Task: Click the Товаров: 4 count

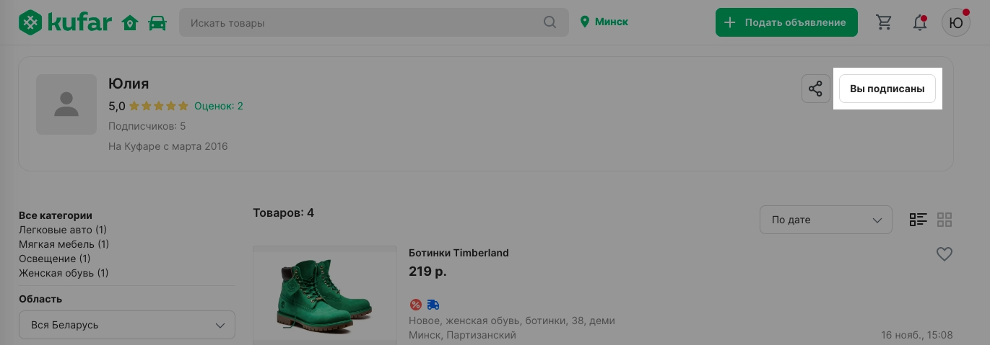Action: [x=284, y=212]
